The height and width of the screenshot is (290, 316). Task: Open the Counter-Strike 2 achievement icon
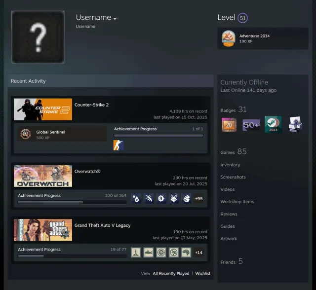(x=118, y=145)
